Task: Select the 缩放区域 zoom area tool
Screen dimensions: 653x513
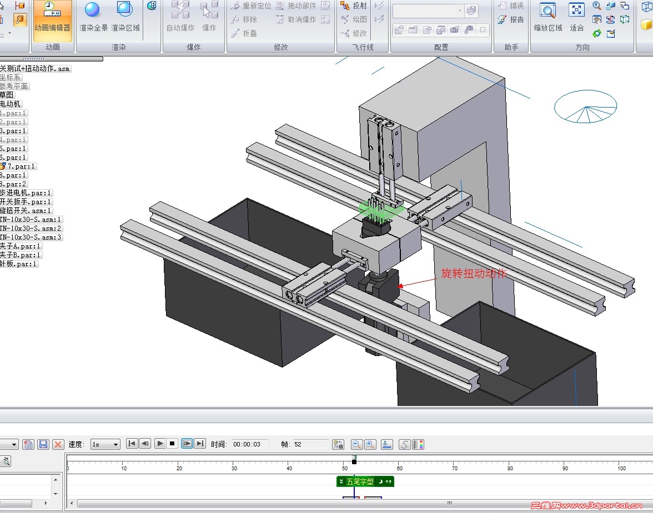Action: click(x=548, y=17)
